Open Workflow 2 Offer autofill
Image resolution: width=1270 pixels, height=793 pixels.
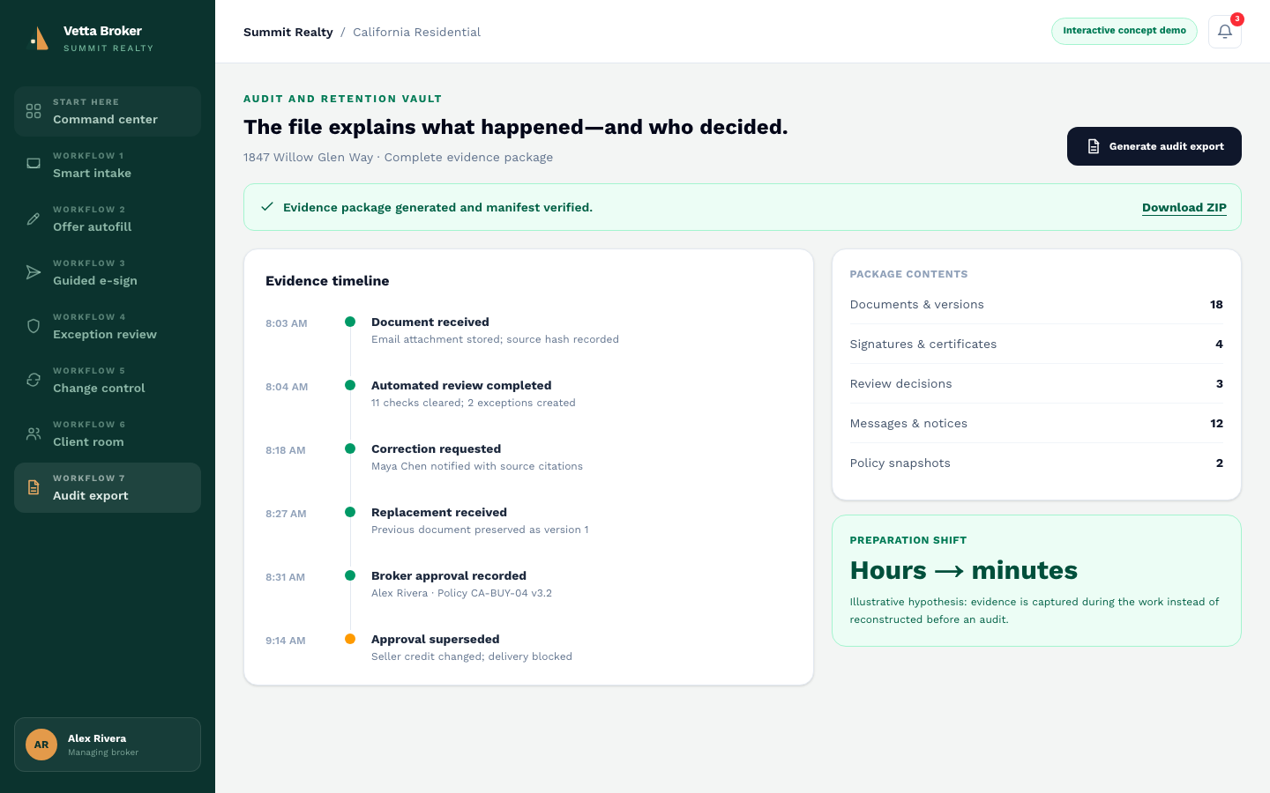[x=108, y=219]
